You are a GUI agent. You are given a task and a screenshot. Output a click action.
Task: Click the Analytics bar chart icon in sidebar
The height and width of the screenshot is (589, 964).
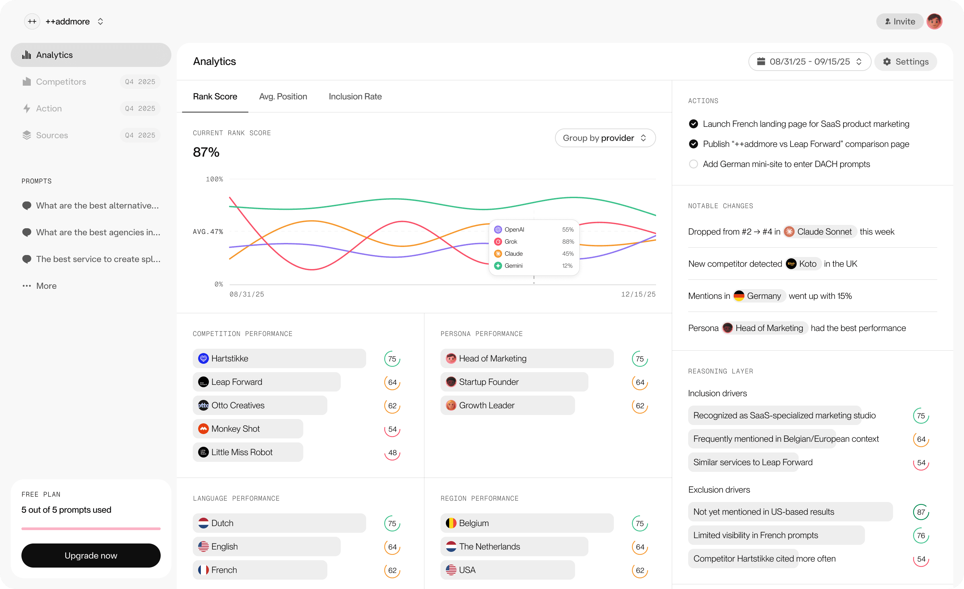(26, 55)
